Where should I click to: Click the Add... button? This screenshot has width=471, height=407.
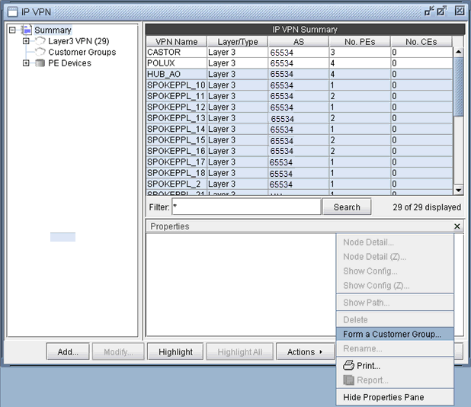click(68, 352)
